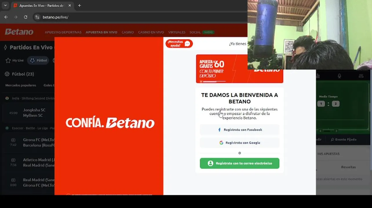Reload the betano.pe page
Screen dimensions: 372x208
tap(25, 17)
